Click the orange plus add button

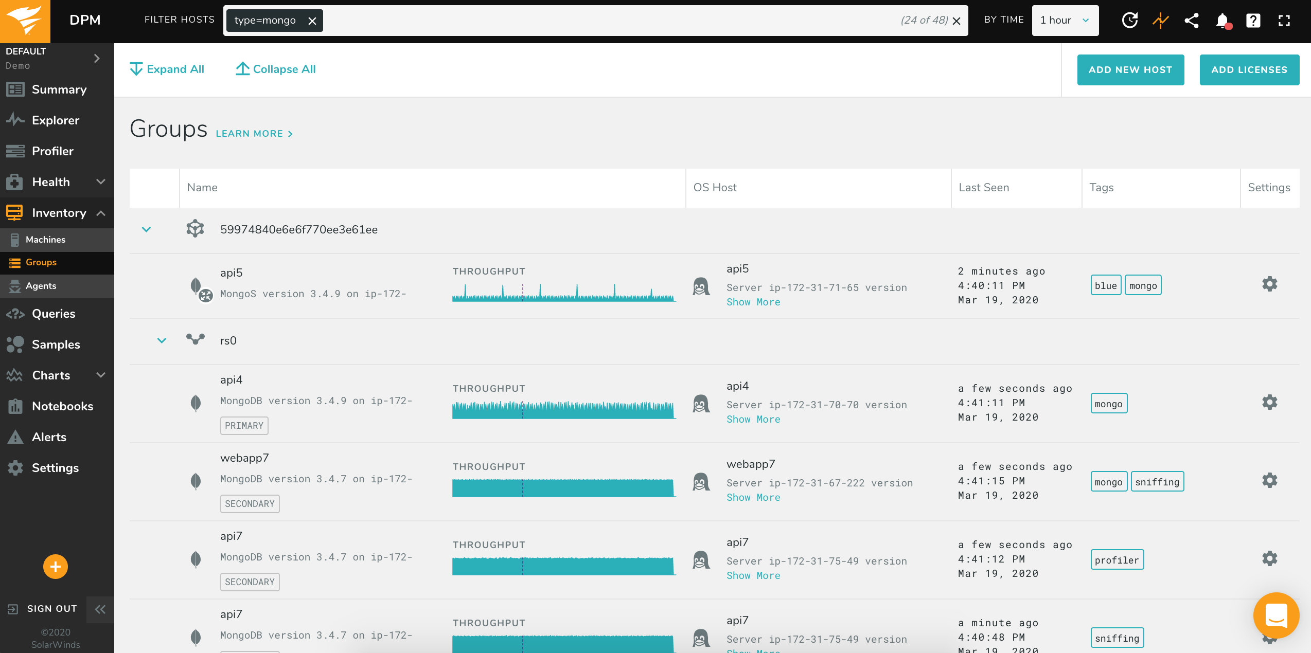(56, 567)
